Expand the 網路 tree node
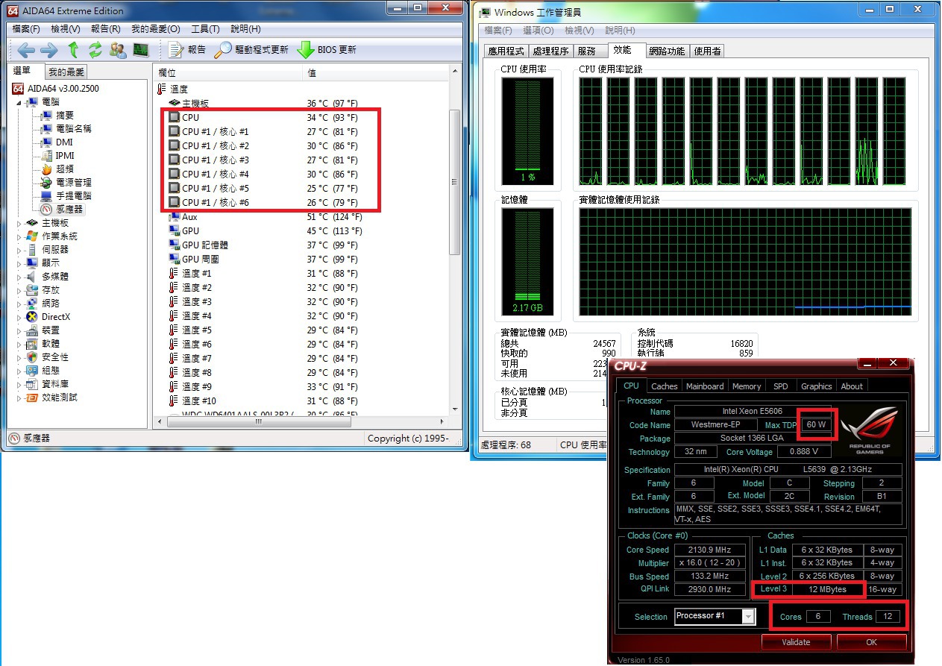The width and height of the screenshot is (942, 666). pos(20,304)
